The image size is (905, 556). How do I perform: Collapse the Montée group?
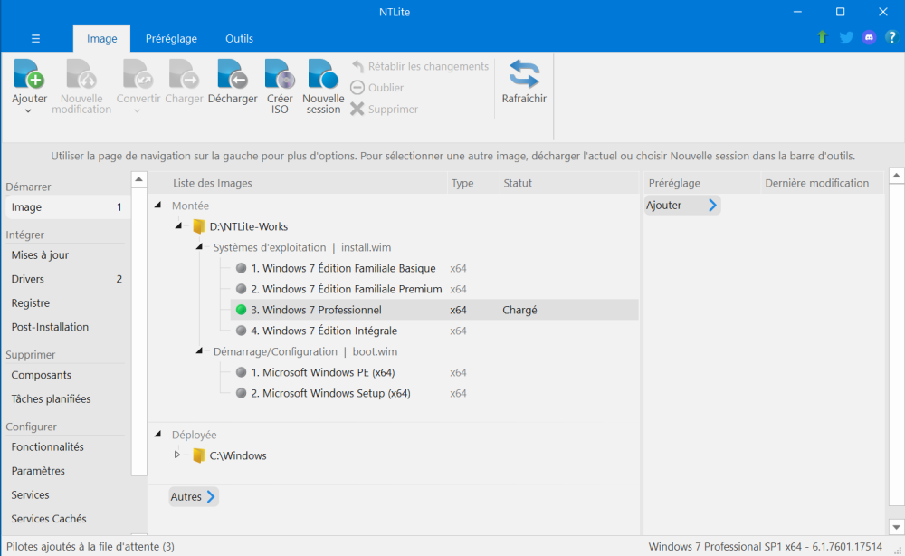158,206
